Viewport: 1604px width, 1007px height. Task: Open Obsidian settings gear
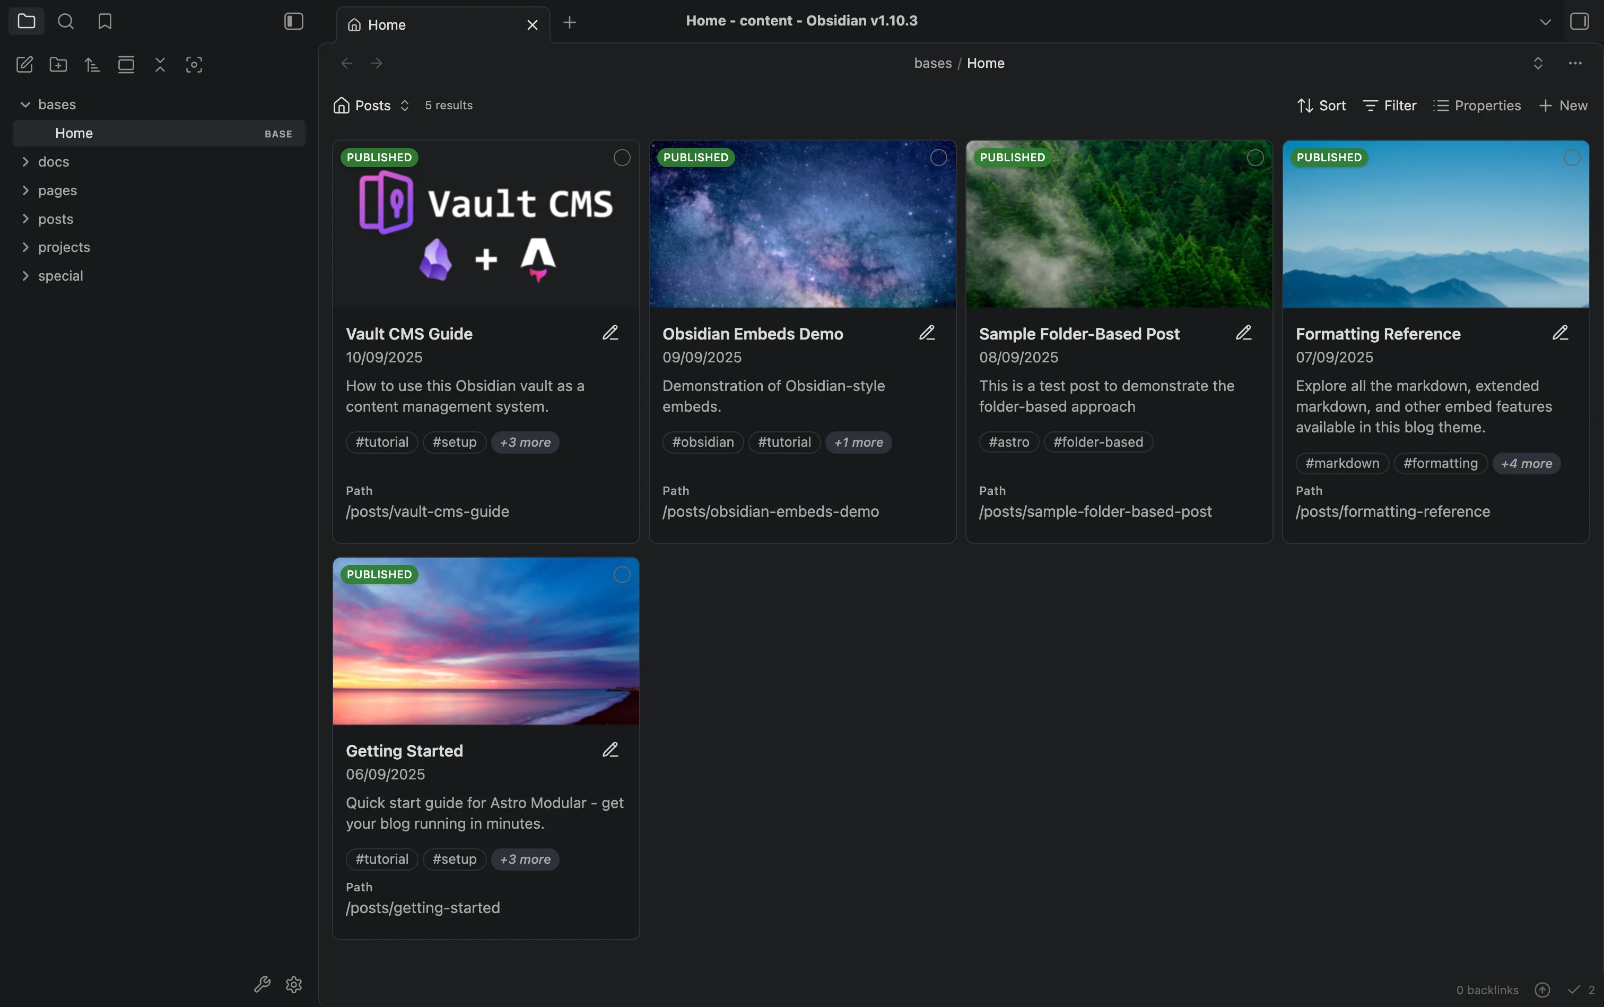pos(294,984)
